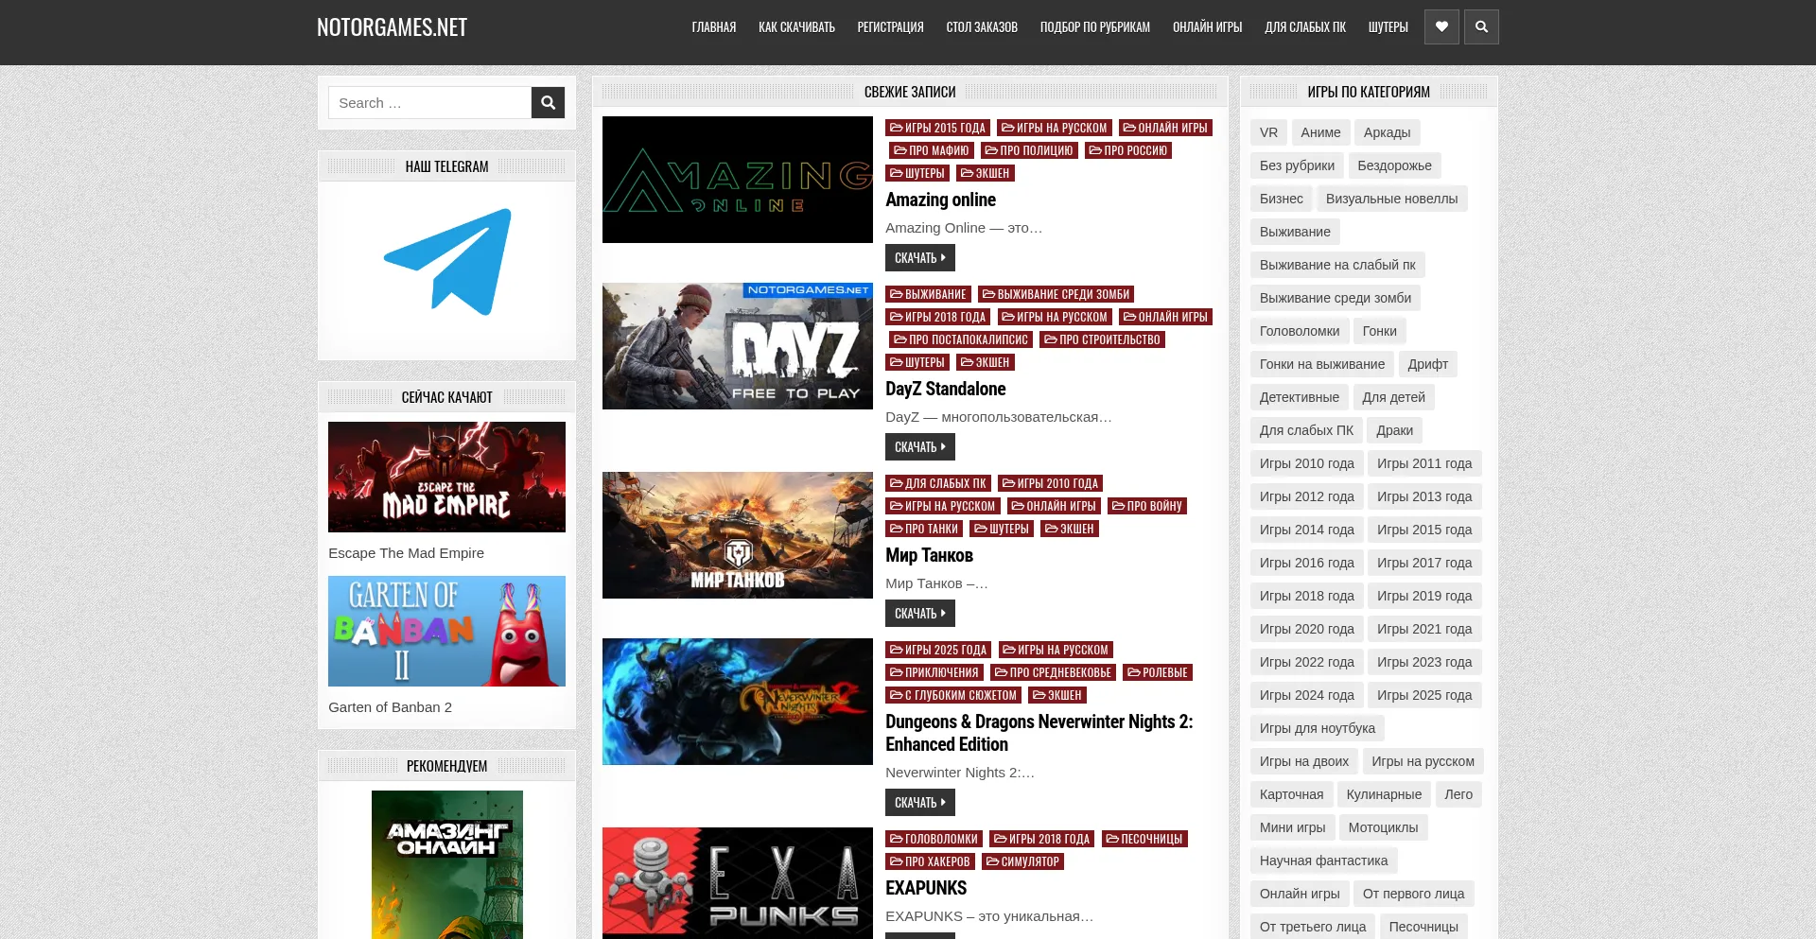Viewport: 1816px width, 939px height.
Task: Select СИМУЛЯТОР folder tag
Action: (1022, 861)
